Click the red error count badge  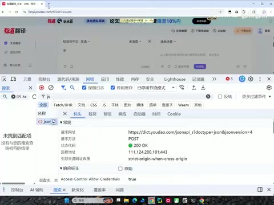click(229, 79)
